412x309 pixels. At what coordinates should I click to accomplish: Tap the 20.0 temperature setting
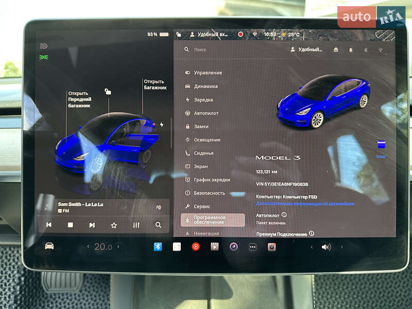pos(104,247)
